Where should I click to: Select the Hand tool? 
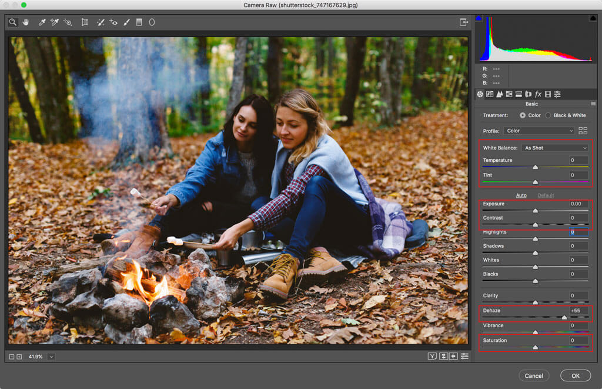point(26,22)
